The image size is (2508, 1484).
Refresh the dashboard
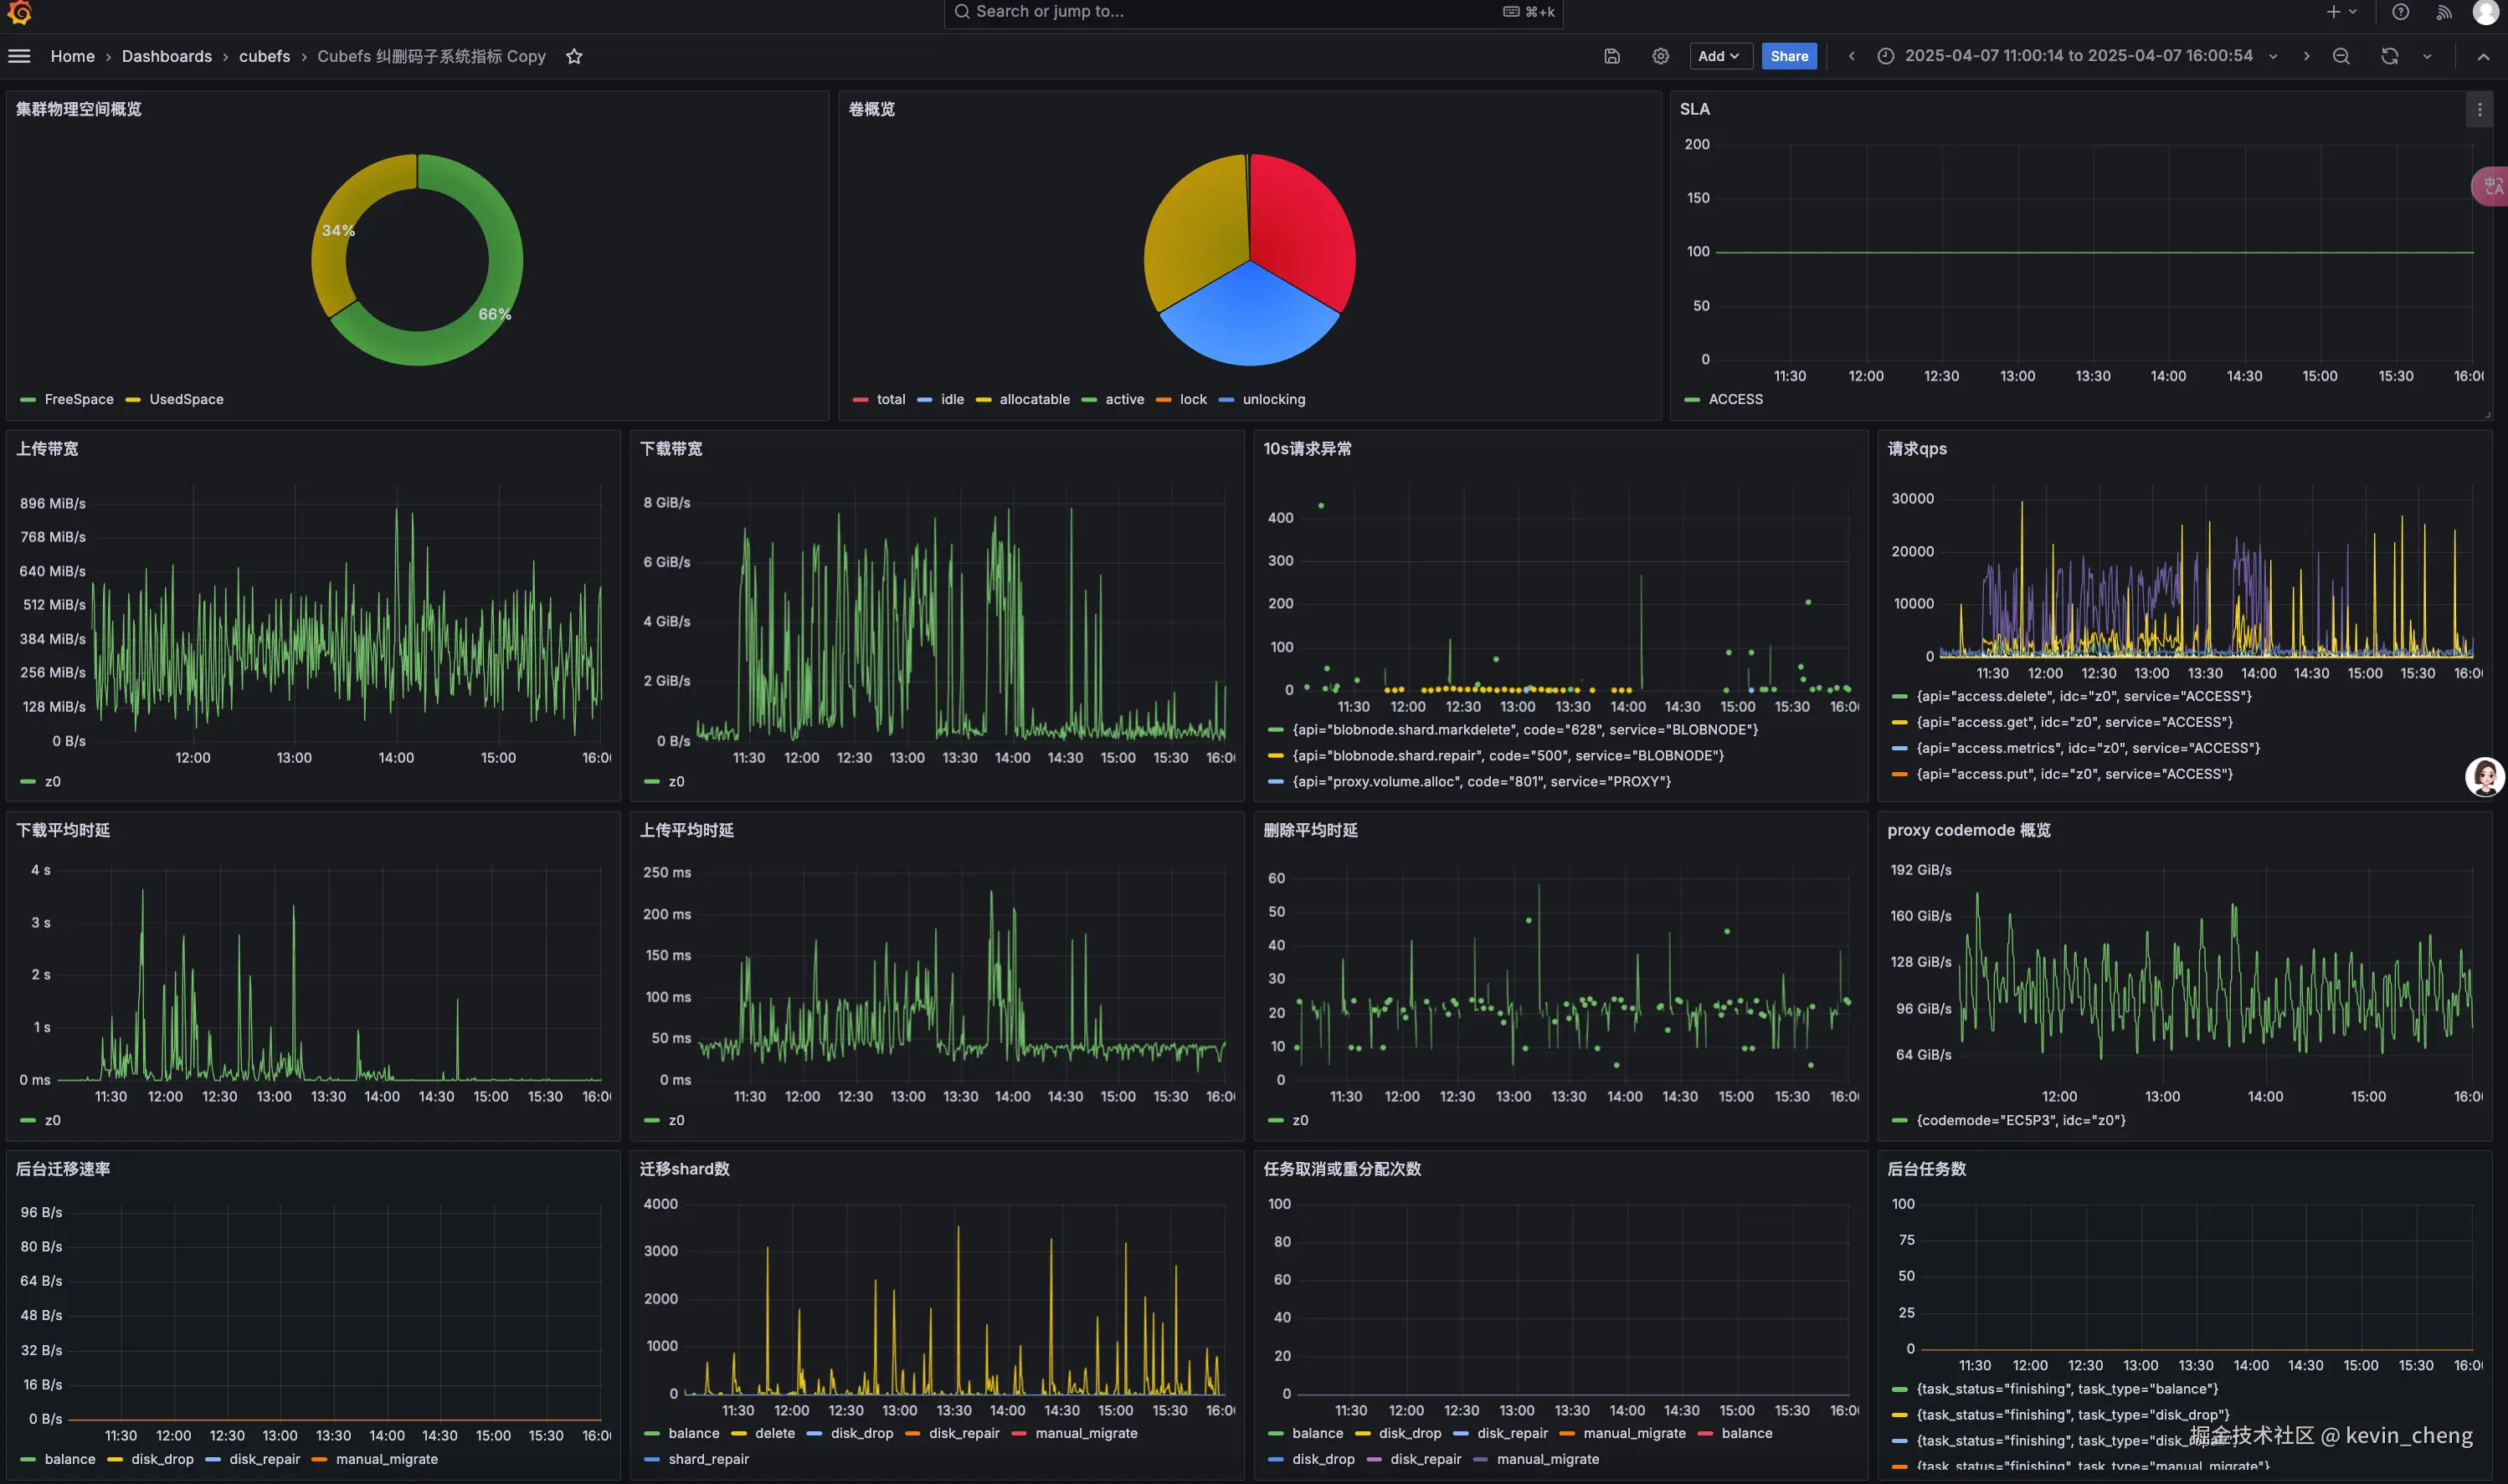[2389, 56]
